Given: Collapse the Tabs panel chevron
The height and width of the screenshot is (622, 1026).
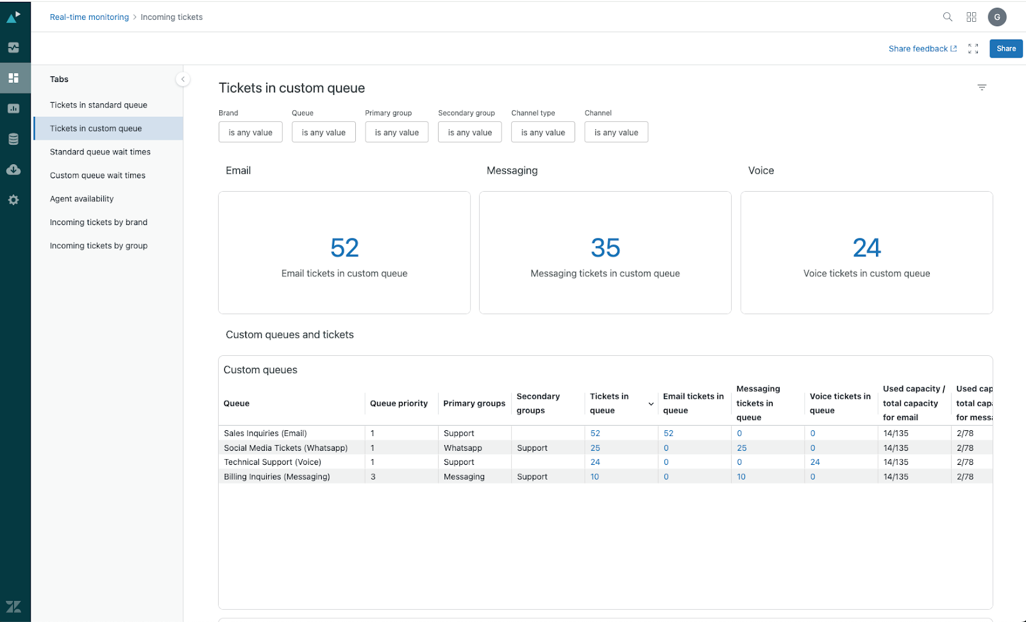Looking at the screenshot, I should tap(183, 80).
